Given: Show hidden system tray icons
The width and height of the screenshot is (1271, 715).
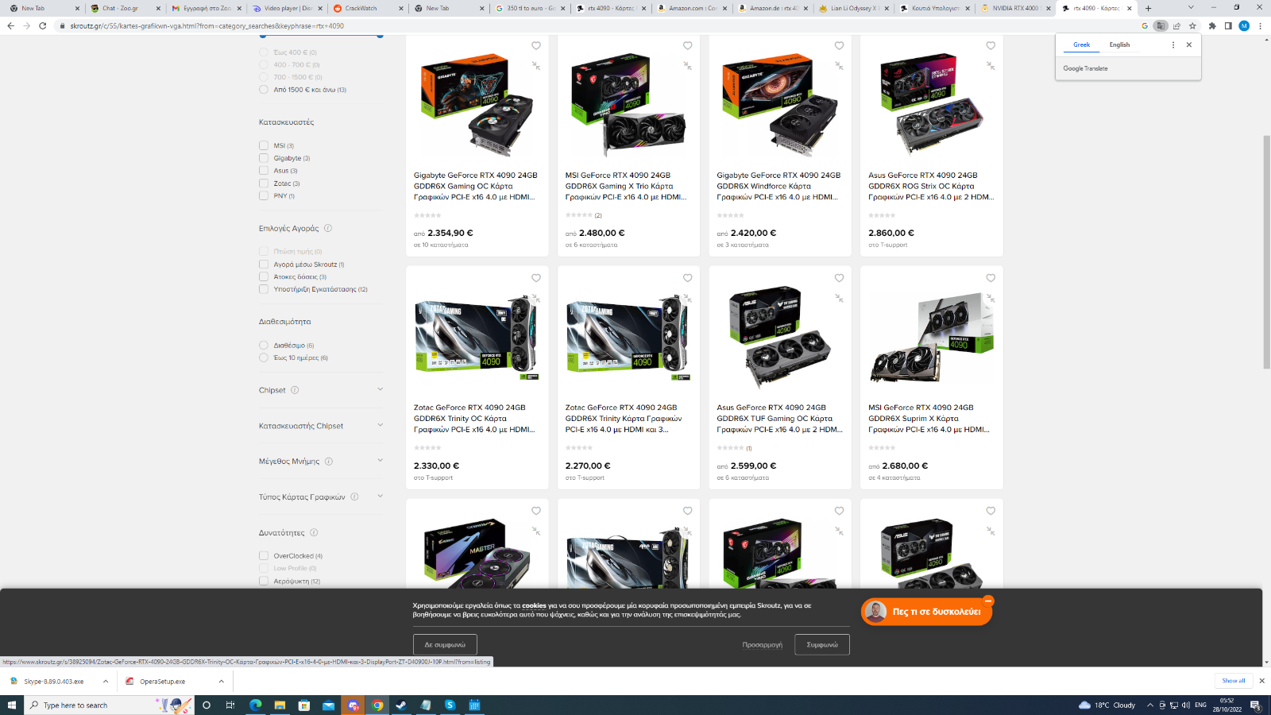Looking at the screenshot, I should [1149, 705].
